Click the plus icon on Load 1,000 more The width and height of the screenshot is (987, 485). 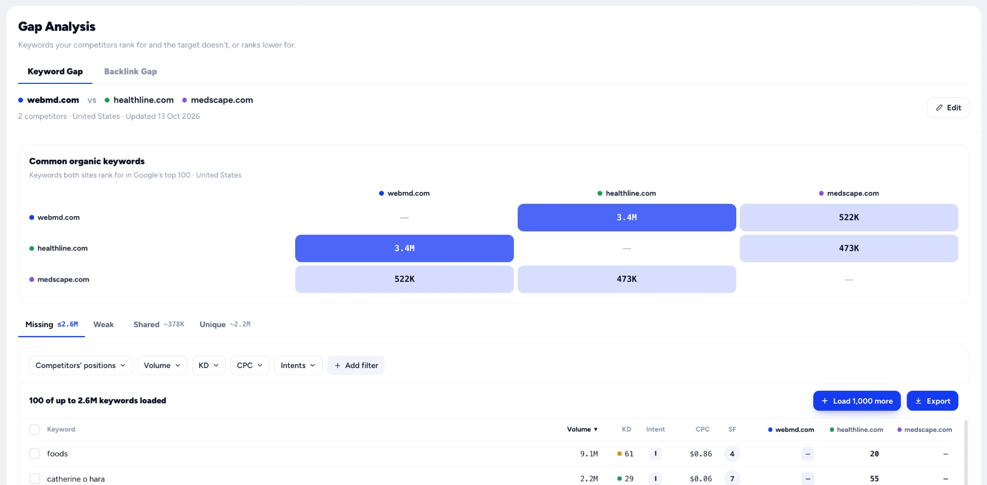pos(825,401)
